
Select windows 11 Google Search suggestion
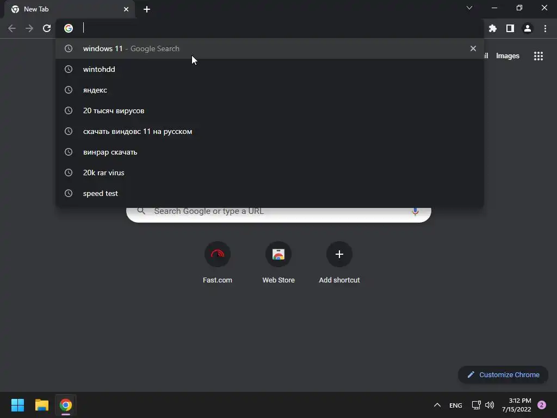point(270,48)
